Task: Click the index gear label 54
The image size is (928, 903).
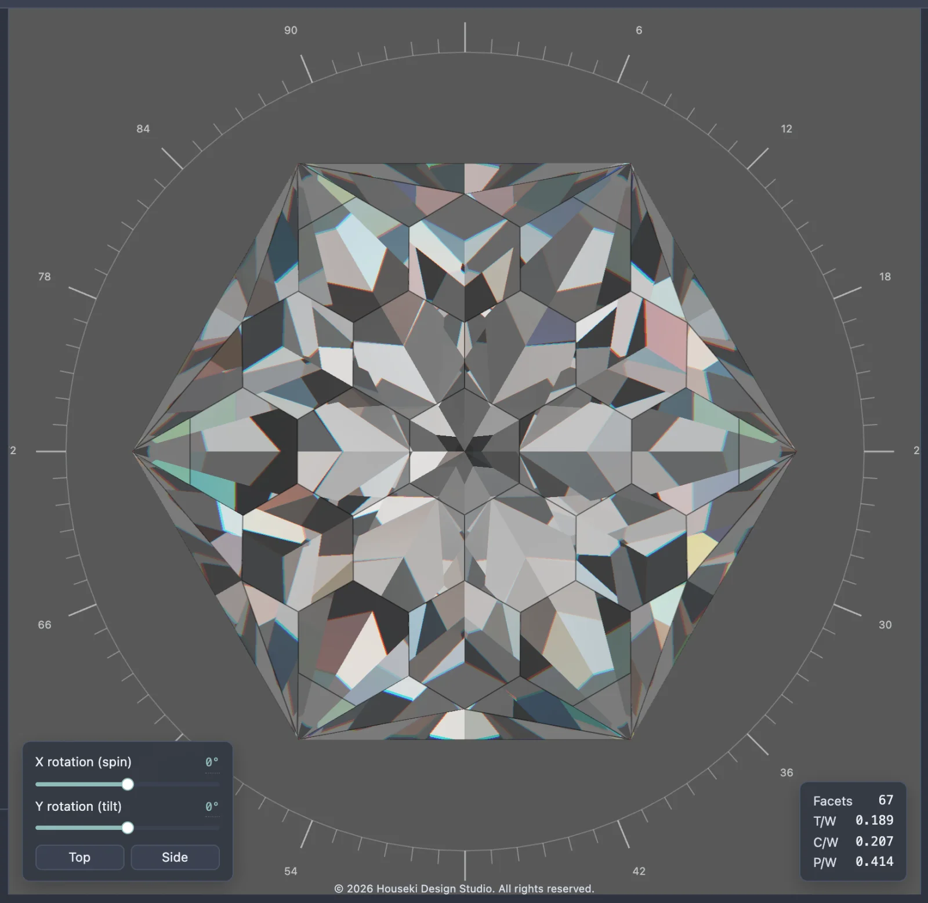Action: (x=291, y=871)
